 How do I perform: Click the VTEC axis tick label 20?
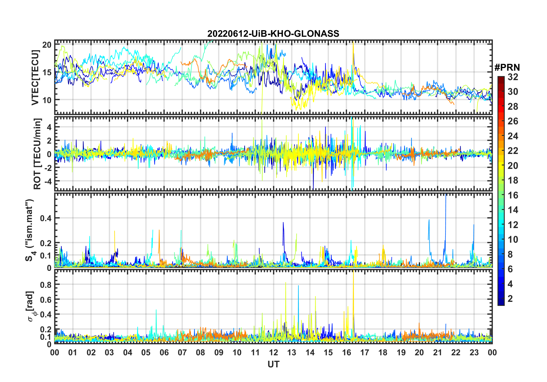[47, 45]
